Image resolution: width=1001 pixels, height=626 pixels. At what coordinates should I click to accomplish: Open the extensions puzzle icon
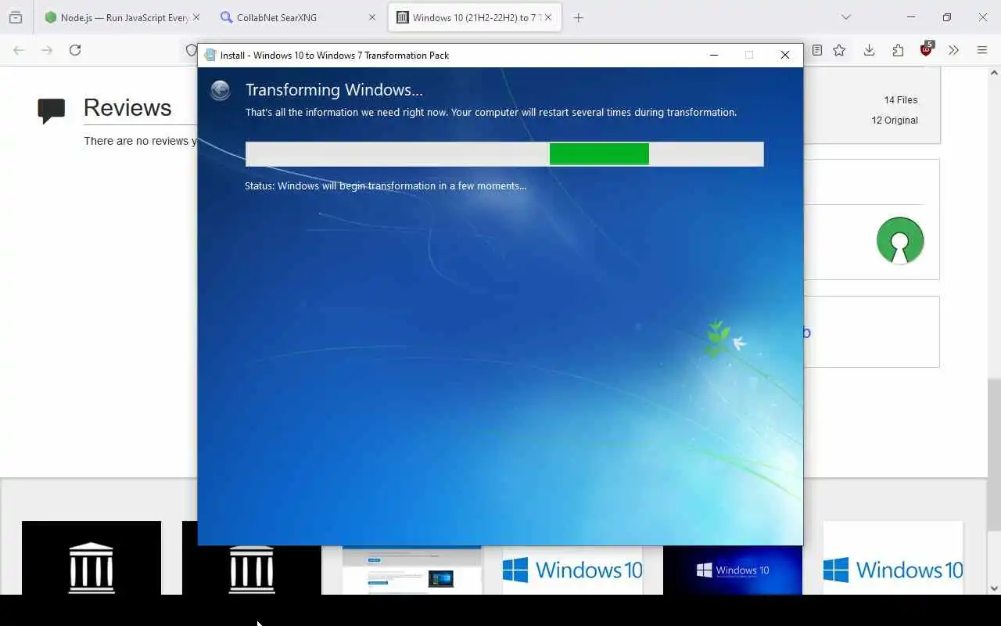[898, 50]
